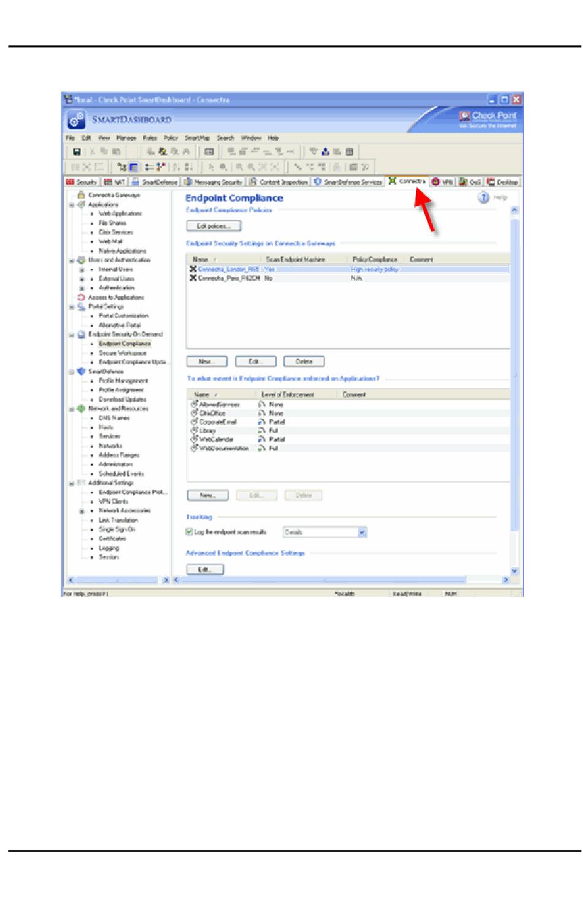Click the Library enforcement level icon
This screenshot has width=583, height=897.
261,431
